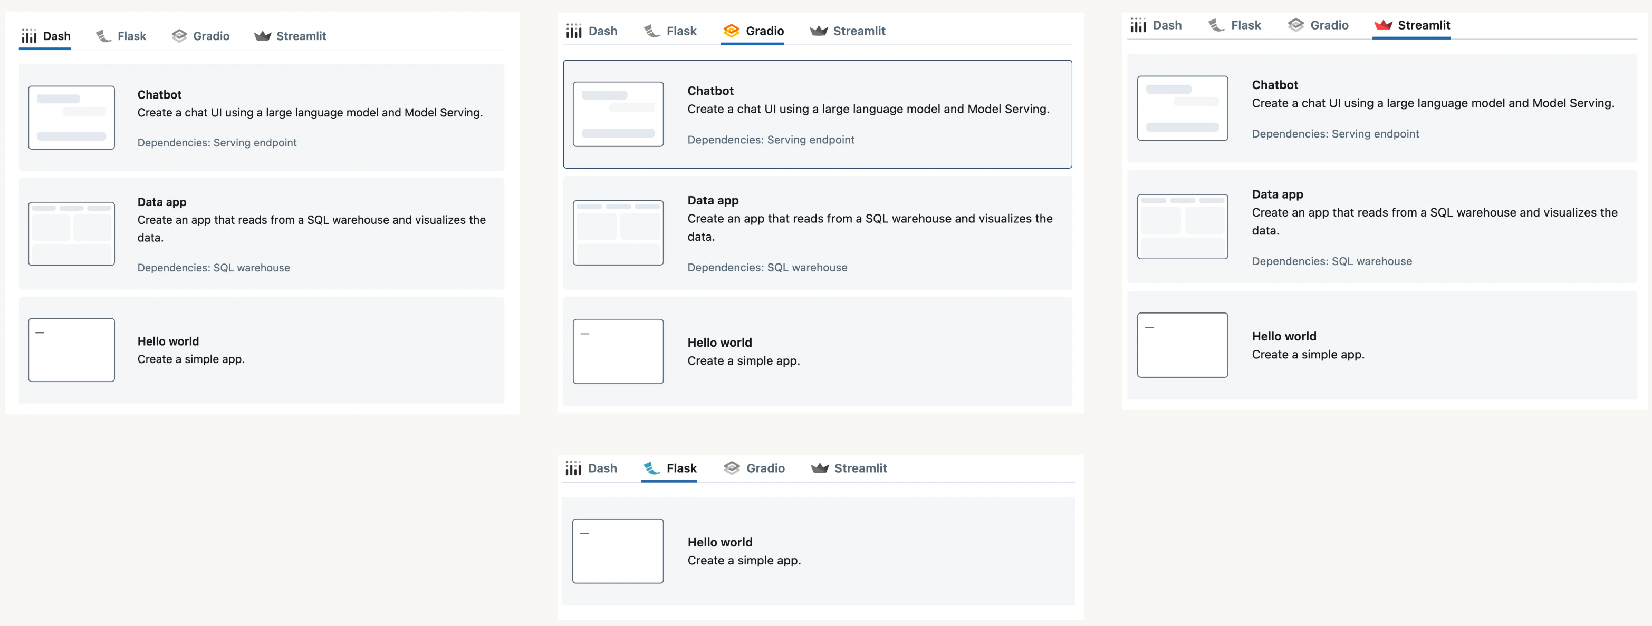Click the Flask icon in the Streamlit-selected panel
Image resolution: width=1652 pixels, height=626 pixels.
[1216, 25]
